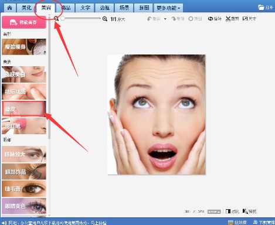Switch to the 边框 tab
The height and width of the screenshot is (225, 275).
(105, 8)
